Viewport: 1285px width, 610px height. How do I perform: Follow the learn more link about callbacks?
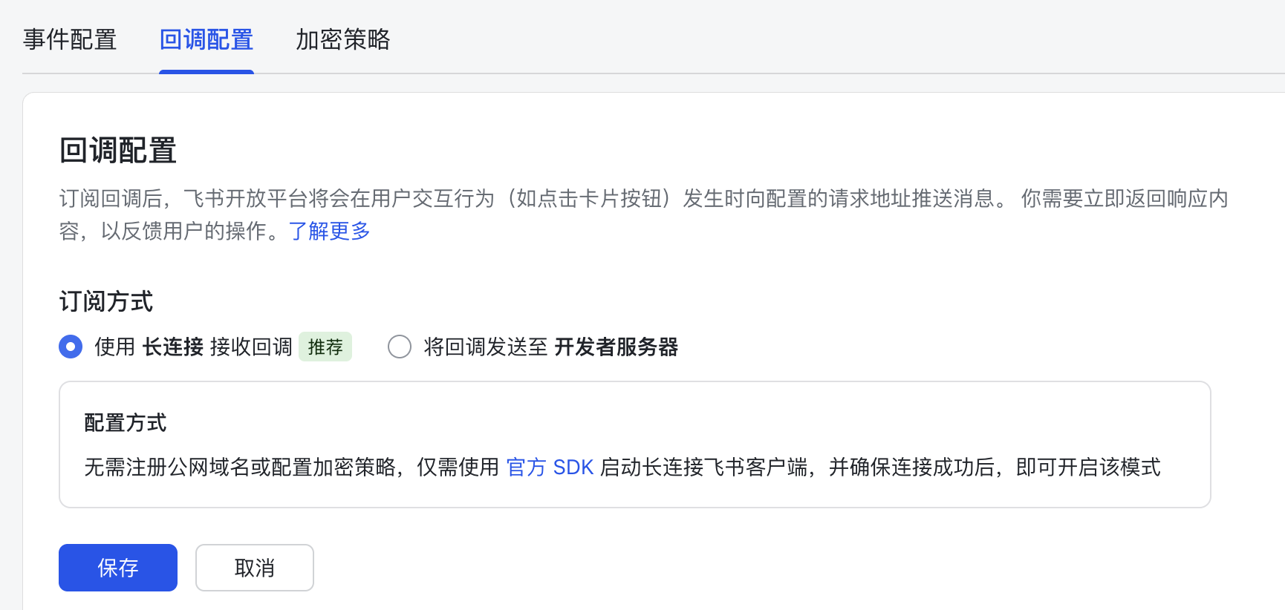[328, 231]
